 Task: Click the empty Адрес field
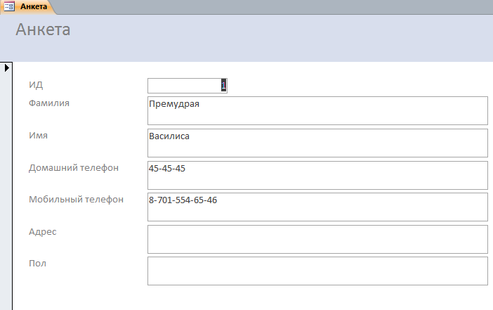click(x=317, y=239)
